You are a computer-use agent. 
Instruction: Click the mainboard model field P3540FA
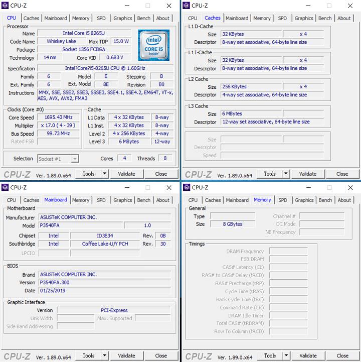click(x=81, y=225)
